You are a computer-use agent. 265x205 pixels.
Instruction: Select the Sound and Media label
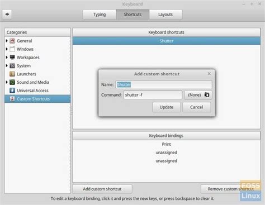coord(33,82)
